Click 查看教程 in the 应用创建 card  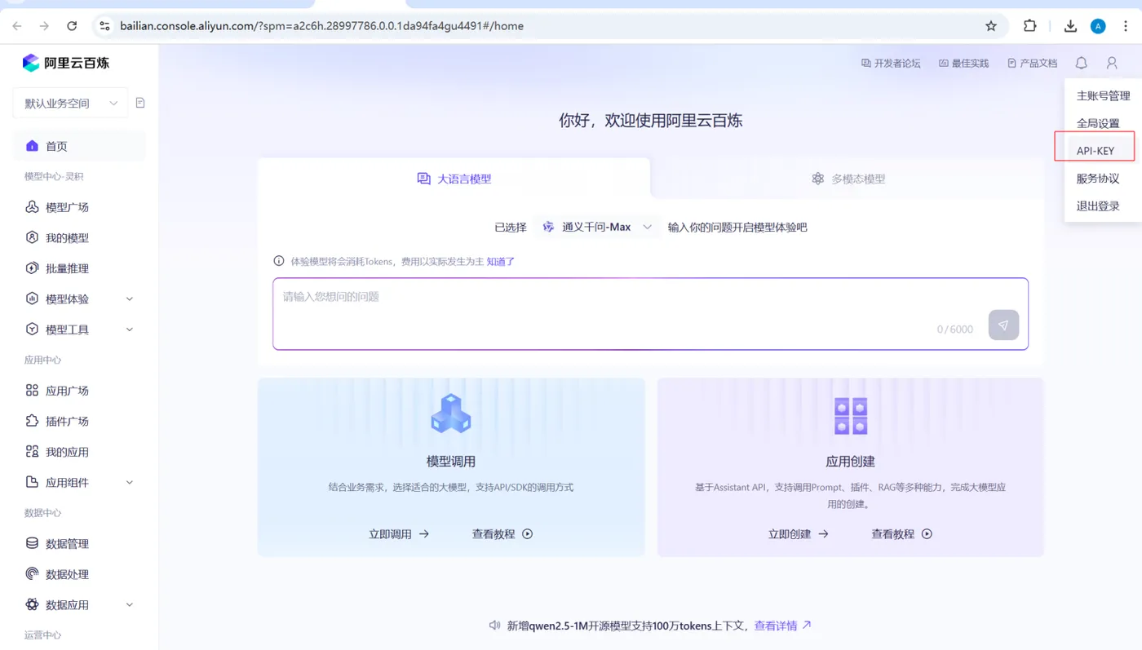902,534
